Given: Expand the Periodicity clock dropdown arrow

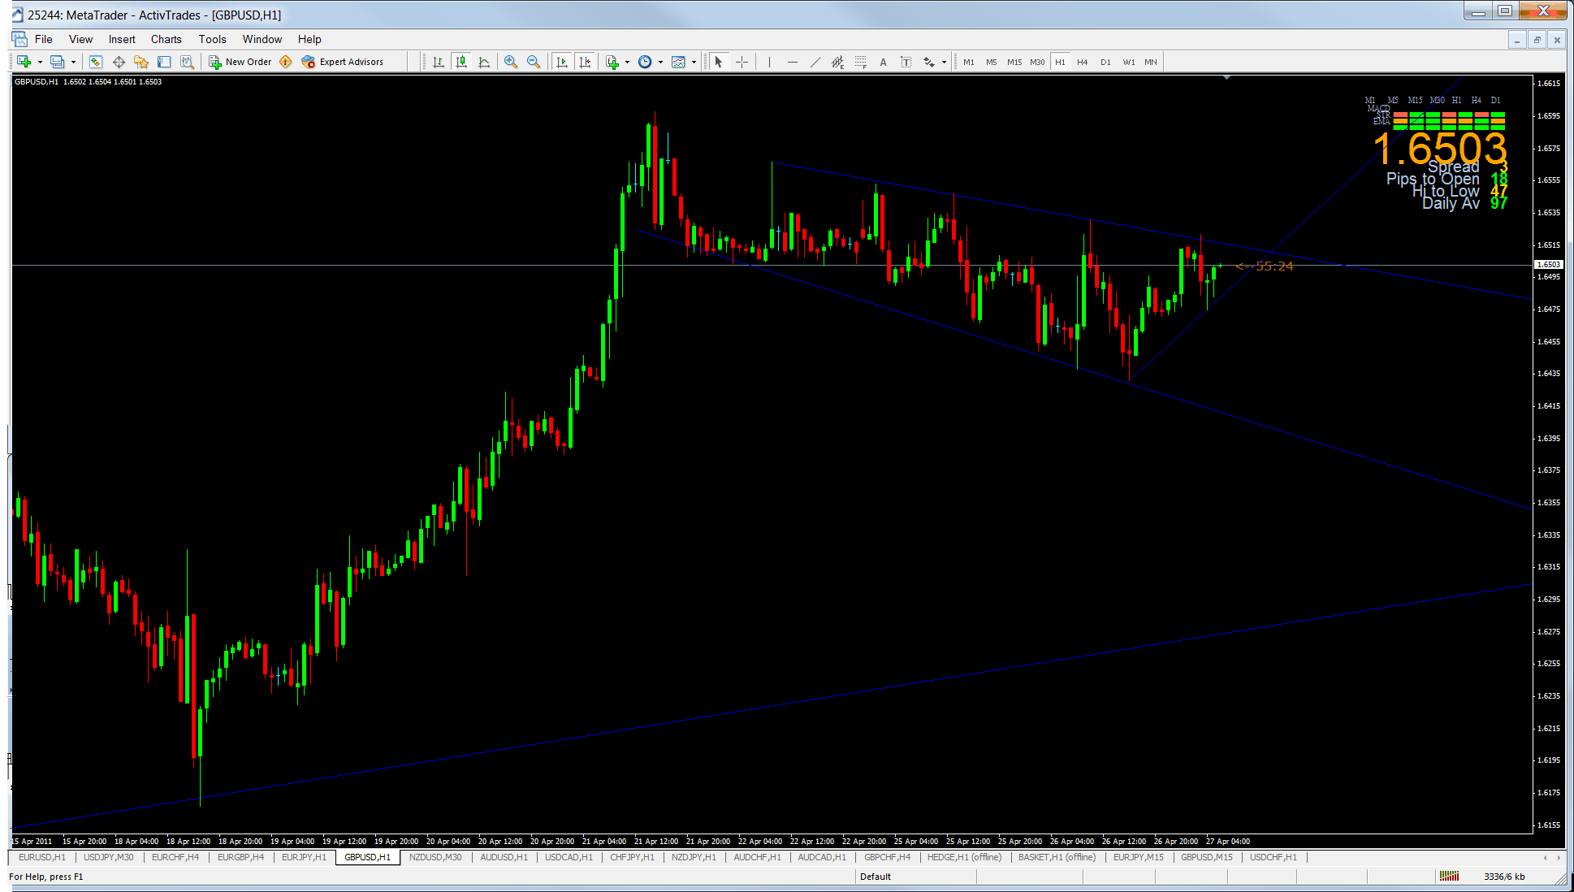Looking at the screenshot, I should [x=660, y=62].
